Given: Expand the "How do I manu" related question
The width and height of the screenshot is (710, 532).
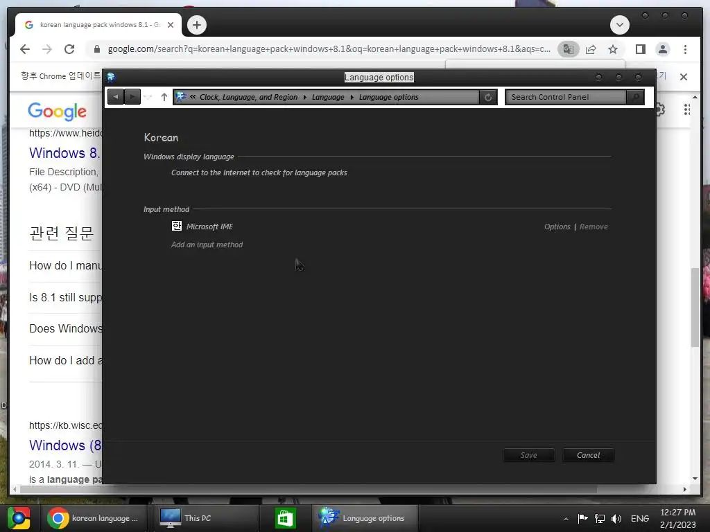Looking at the screenshot, I should [x=65, y=265].
